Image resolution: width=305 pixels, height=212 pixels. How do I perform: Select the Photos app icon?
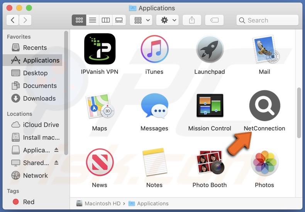(264, 162)
